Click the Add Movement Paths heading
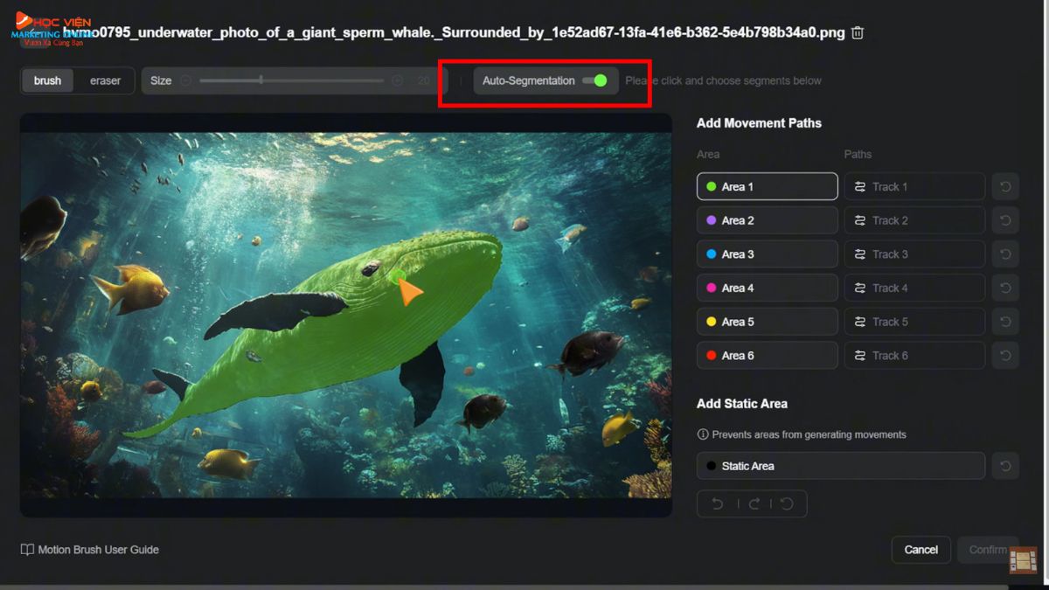1049x590 pixels. coord(759,123)
